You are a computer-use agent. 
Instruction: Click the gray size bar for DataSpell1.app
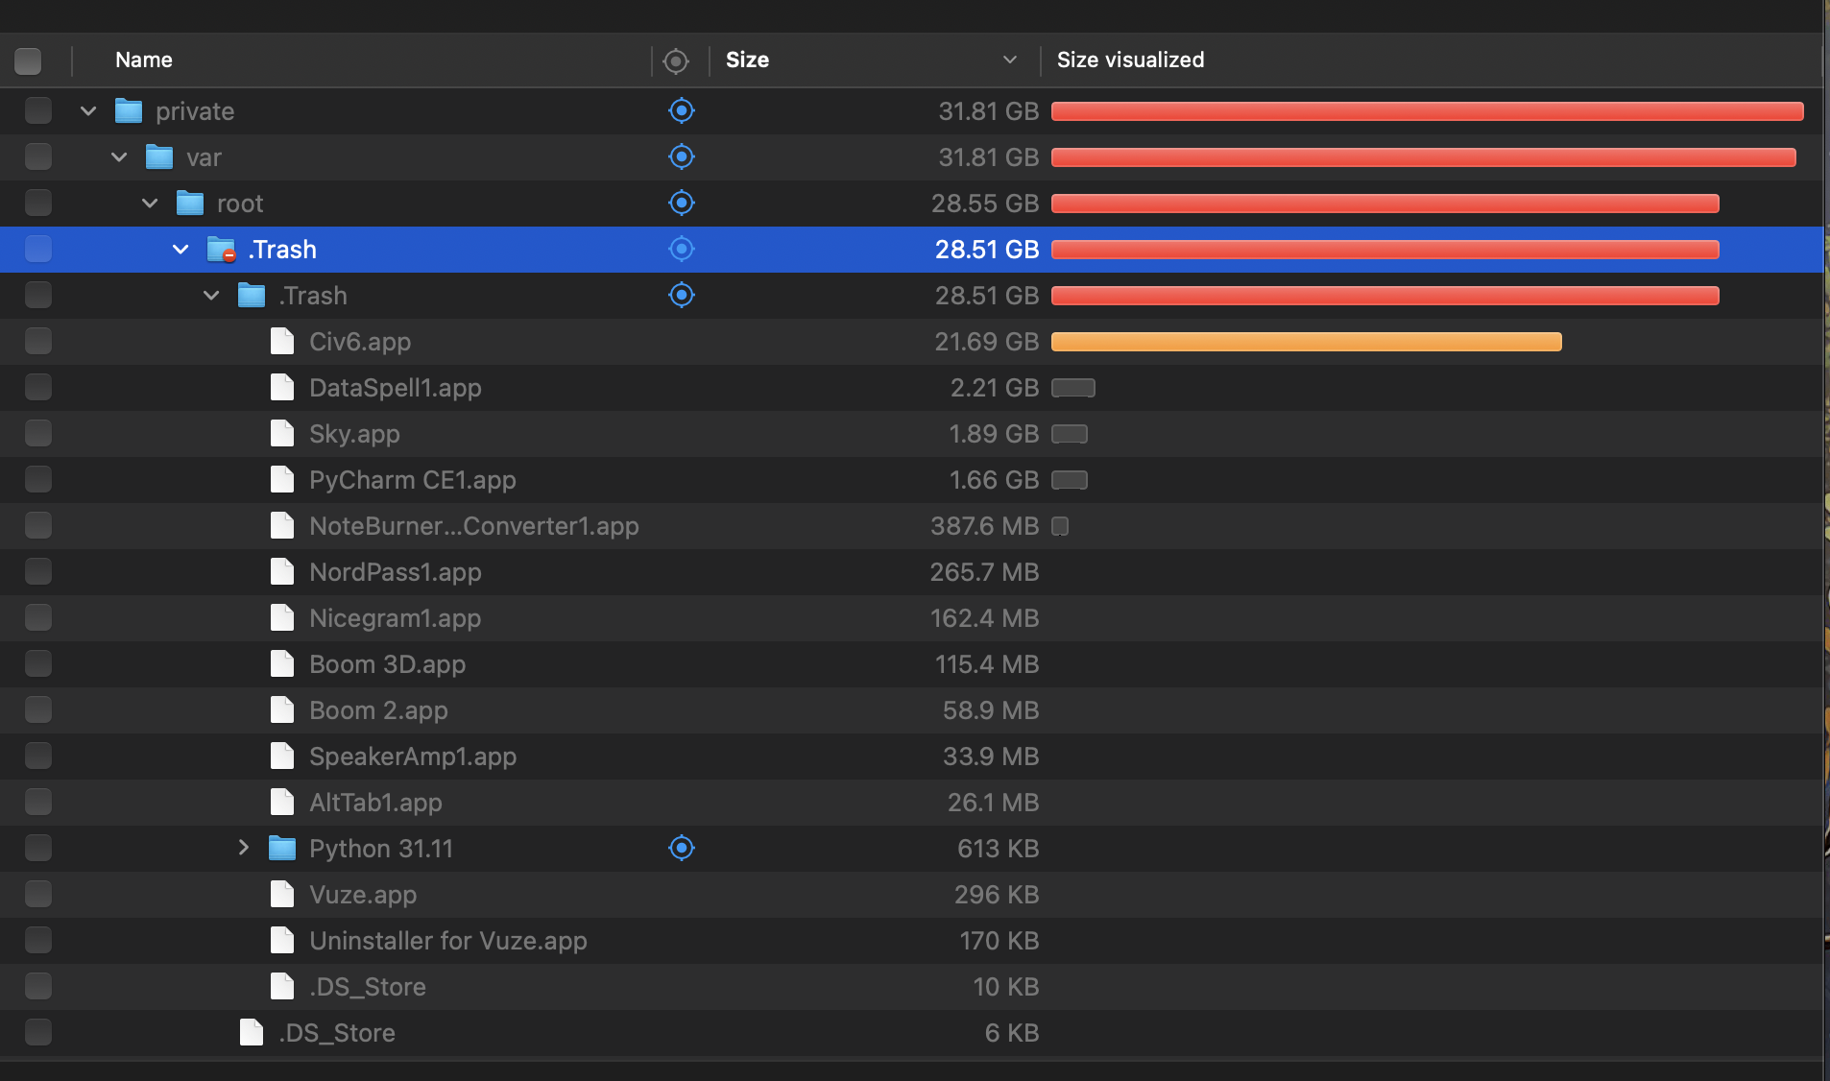pos(1073,388)
